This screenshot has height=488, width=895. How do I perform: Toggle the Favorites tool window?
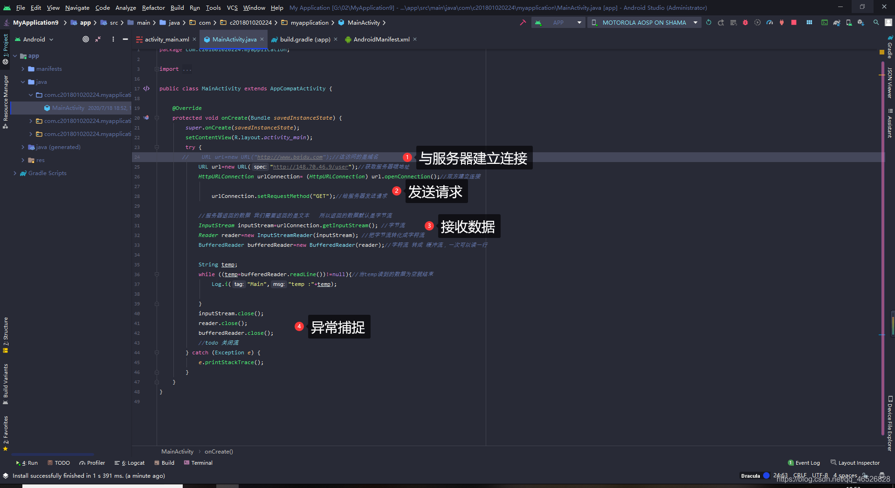pyautogui.click(x=6, y=433)
